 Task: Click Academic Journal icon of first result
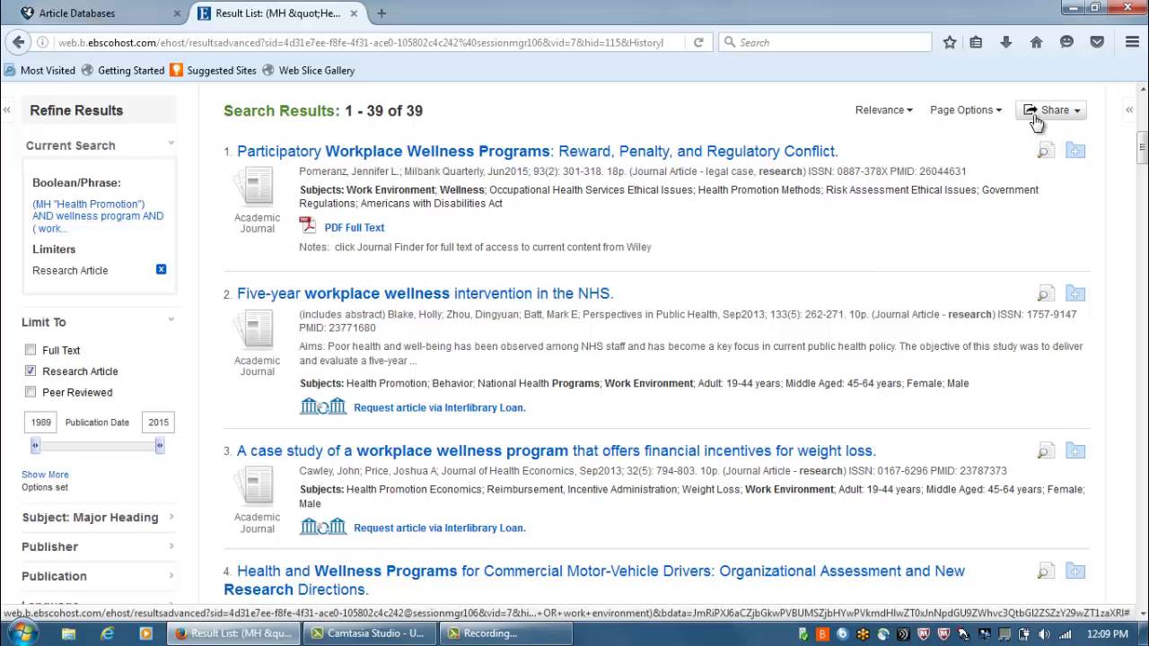click(x=256, y=187)
